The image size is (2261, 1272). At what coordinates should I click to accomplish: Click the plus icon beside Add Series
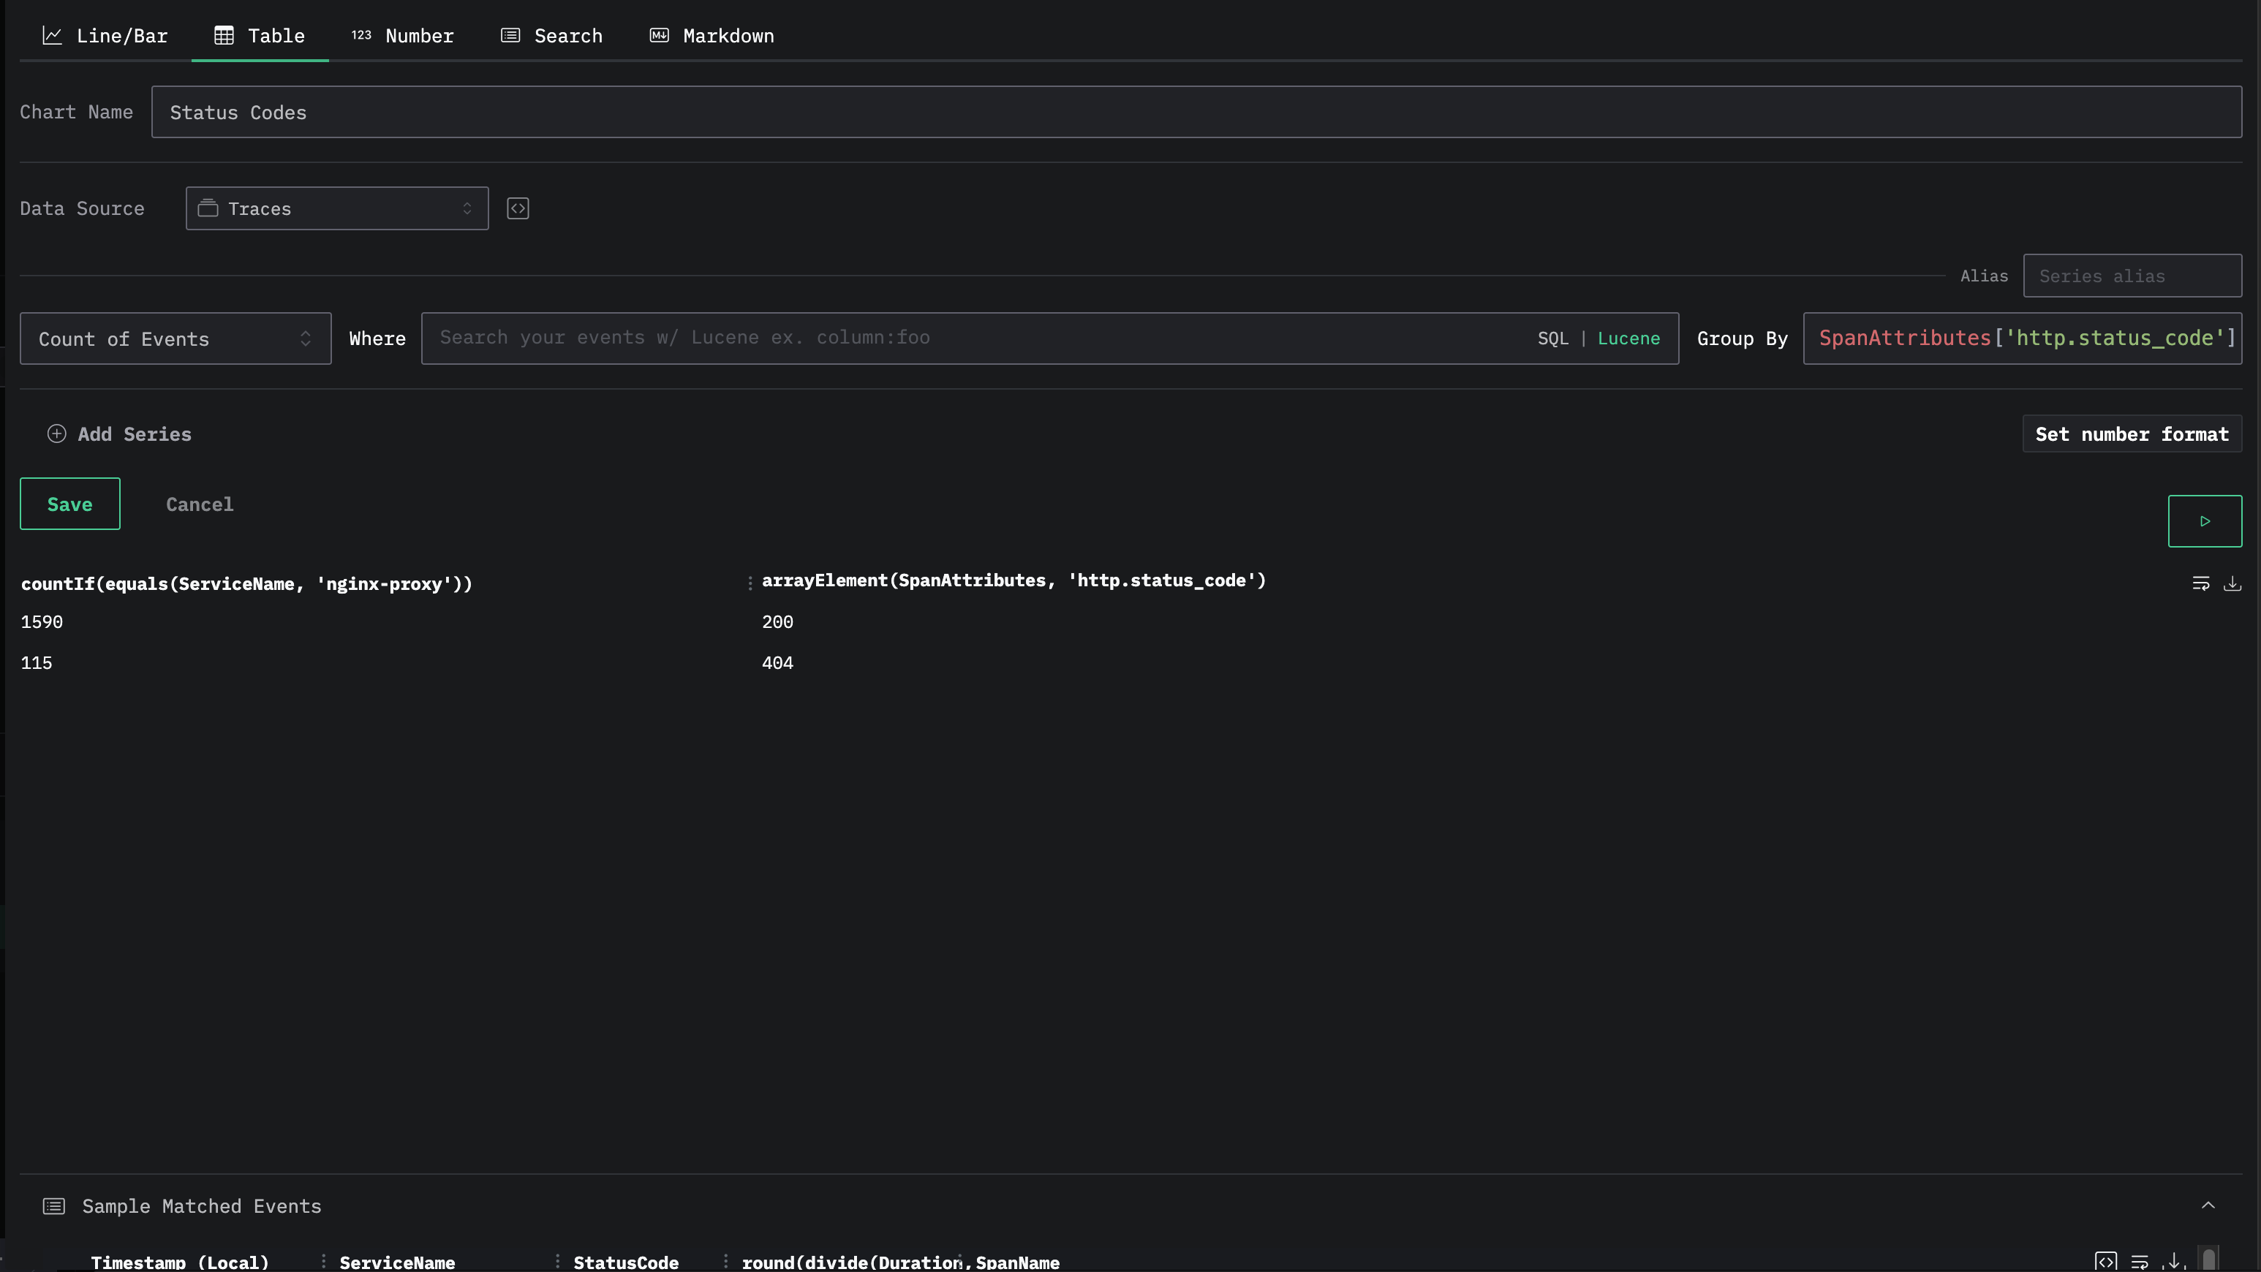pos(56,434)
